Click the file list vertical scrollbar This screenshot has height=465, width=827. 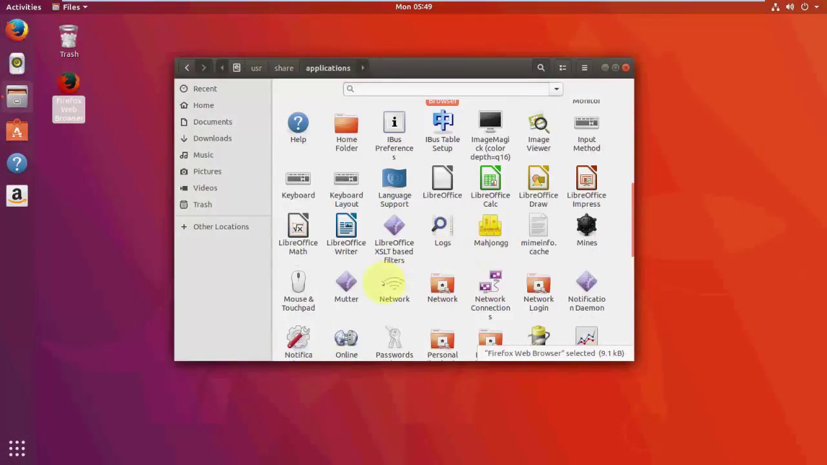(632, 220)
